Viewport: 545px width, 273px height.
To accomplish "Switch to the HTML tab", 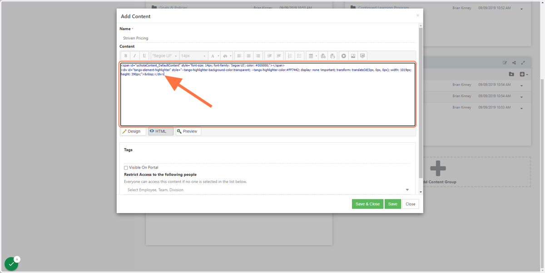I will point(161,131).
